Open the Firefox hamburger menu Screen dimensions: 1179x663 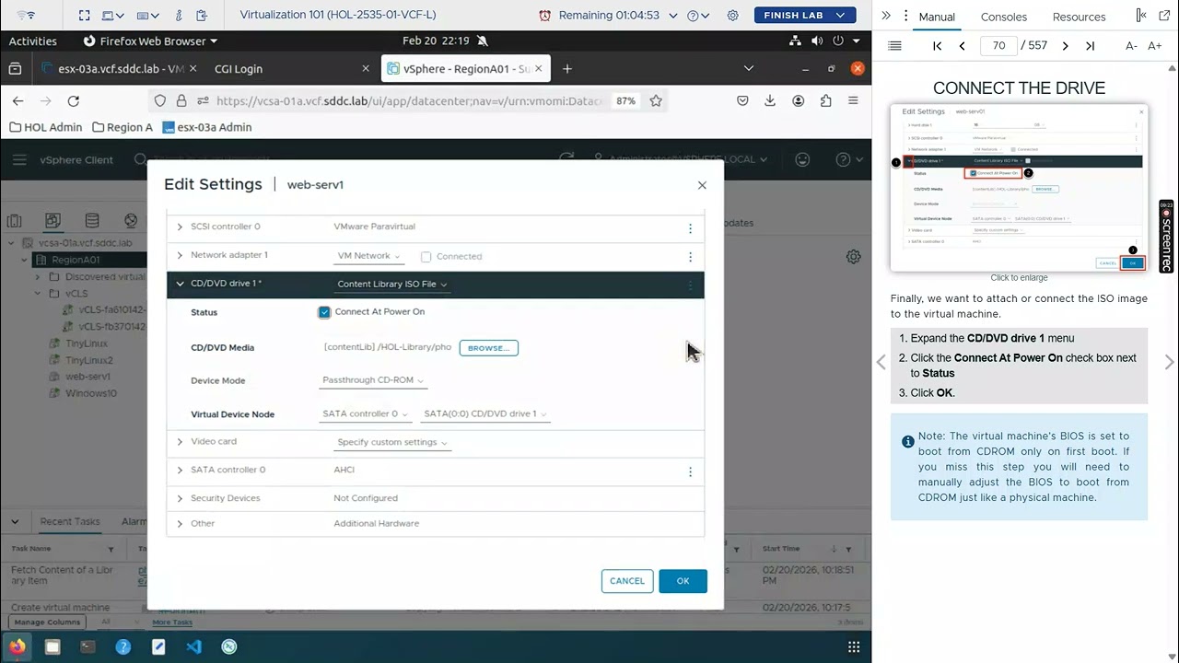pos(853,100)
